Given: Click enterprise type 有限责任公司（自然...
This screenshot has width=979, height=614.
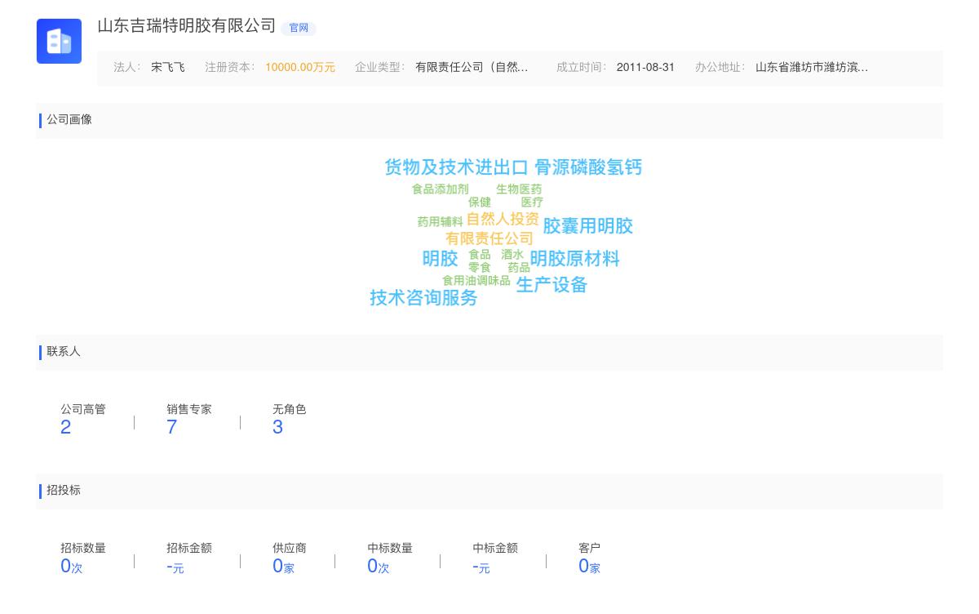Looking at the screenshot, I should [x=472, y=67].
